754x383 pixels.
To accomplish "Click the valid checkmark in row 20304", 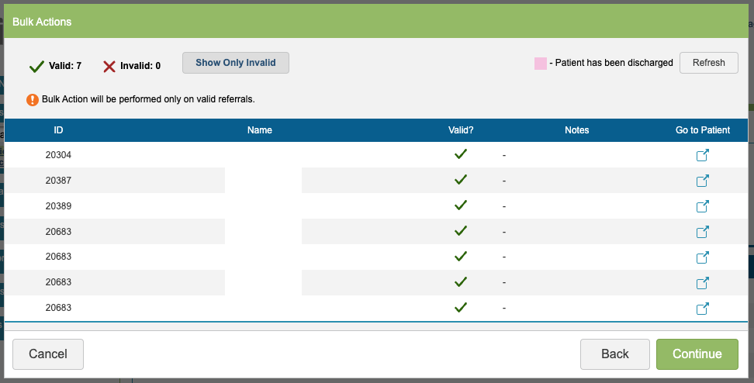I will pos(461,154).
